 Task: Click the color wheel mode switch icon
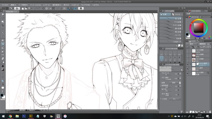click(210, 38)
